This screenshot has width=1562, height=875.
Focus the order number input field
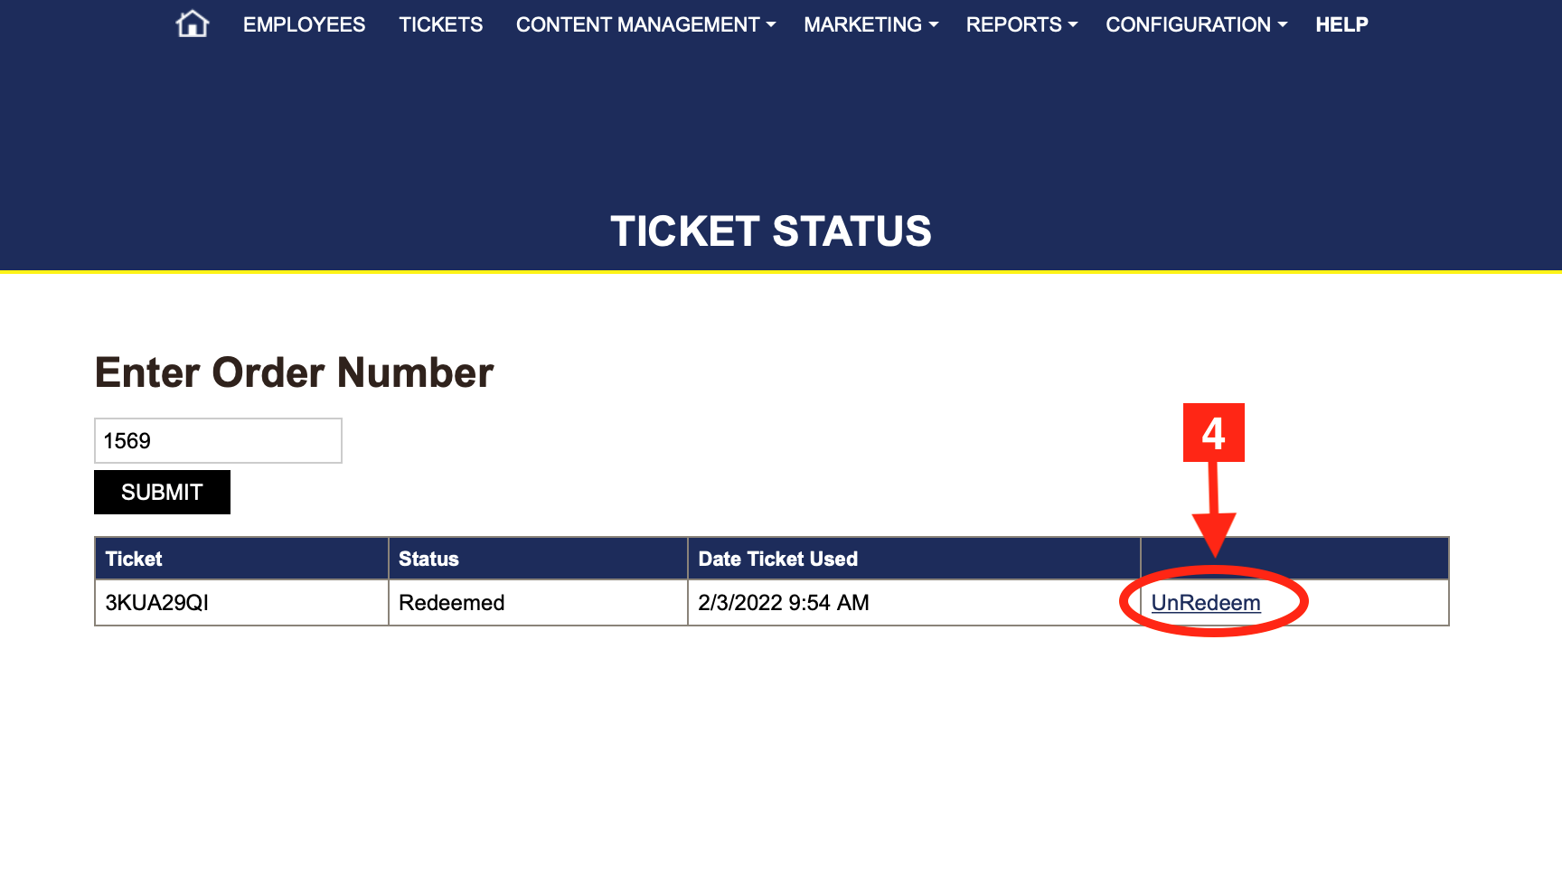point(218,441)
